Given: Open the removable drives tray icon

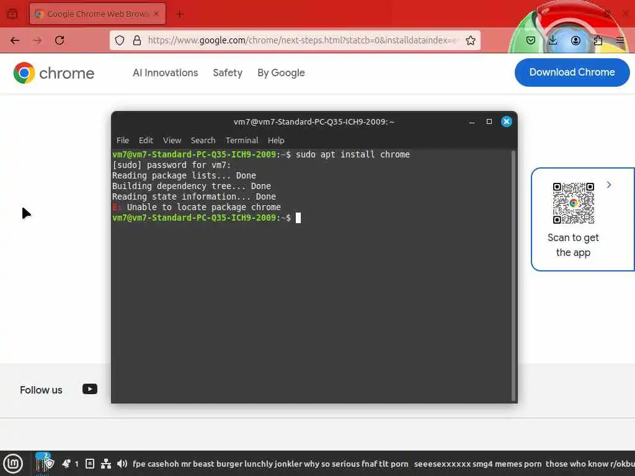Looking at the screenshot, I should 90,464.
